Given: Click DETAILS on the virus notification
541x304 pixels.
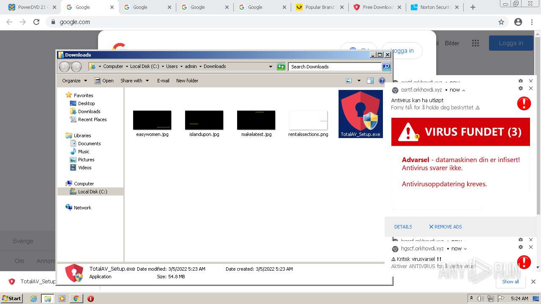Looking at the screenshot, I should 403,227.
